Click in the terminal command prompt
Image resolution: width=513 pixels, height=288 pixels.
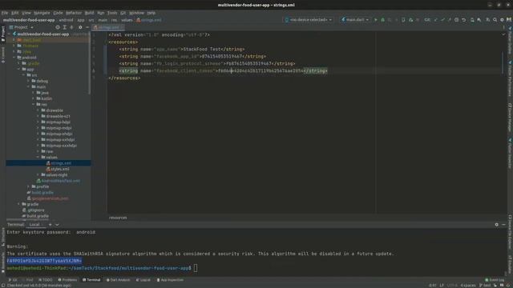[x=196, y=268]
